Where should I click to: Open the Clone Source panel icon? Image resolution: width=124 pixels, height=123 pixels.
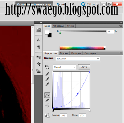[38, 71]
